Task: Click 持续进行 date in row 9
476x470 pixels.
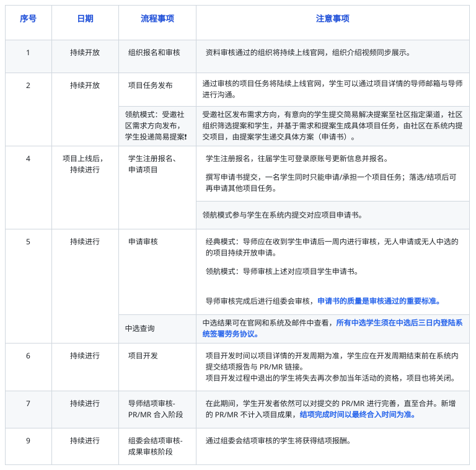Action: 85,441
